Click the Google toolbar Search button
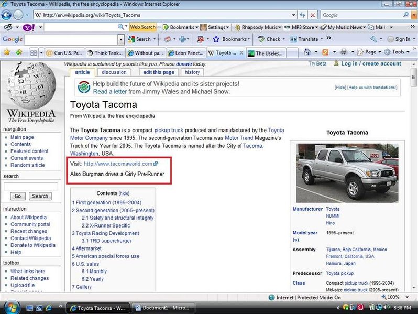The height and width of the screenshot is (314, 418). point(139,39)
